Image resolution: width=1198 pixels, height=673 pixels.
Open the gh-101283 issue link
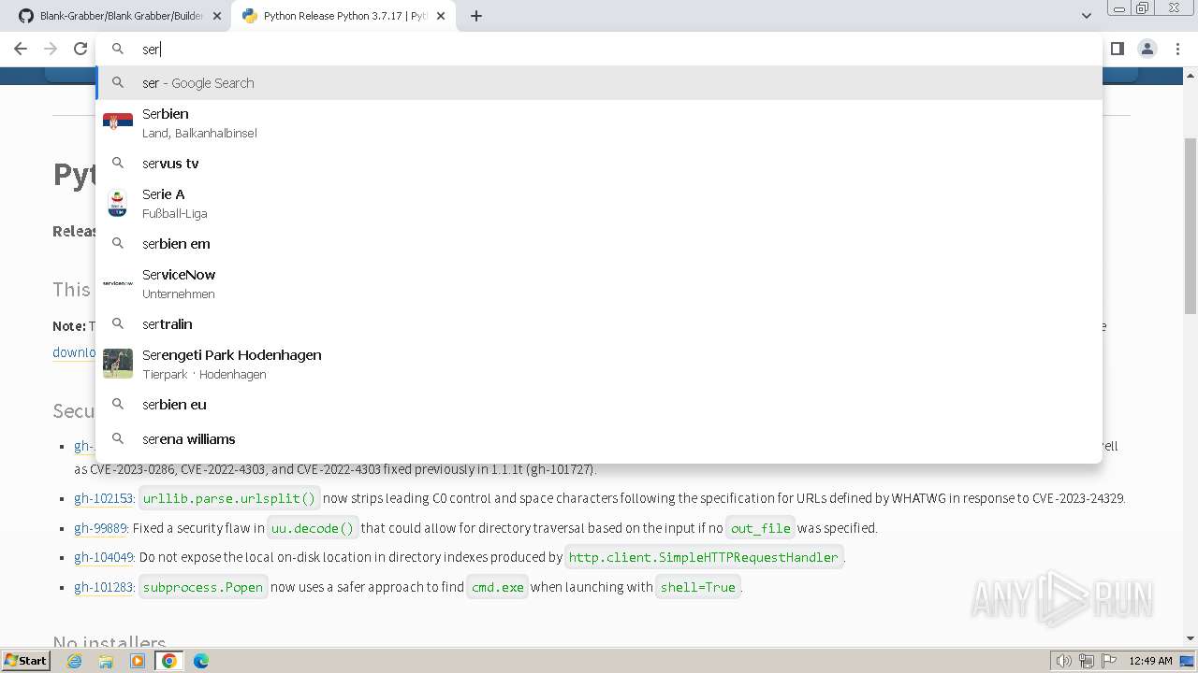pos(104,587)
